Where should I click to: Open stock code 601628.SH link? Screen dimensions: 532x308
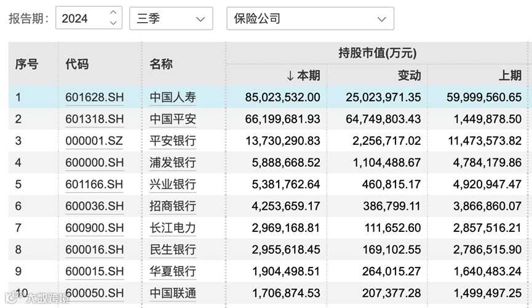[x=95, y=98]
